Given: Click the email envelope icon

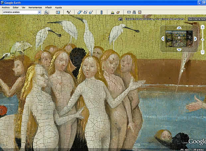Looking at the screenshot, I should 129,12.
